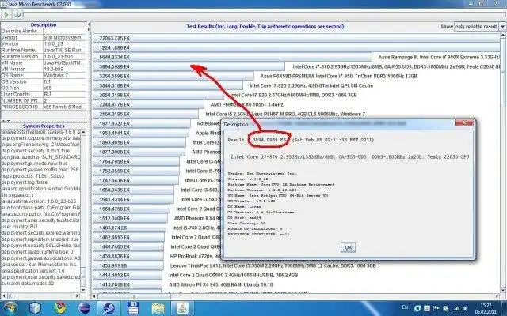Select the Lenovo ThinkPad L412 result
The height and width of the screenshot is (316, 507).
pos(128,265)
